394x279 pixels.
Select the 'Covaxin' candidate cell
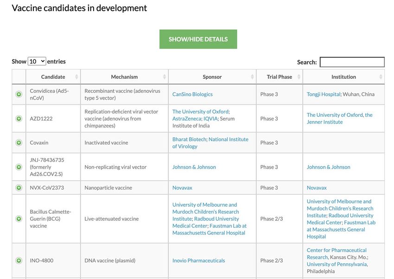click(53, 143)
